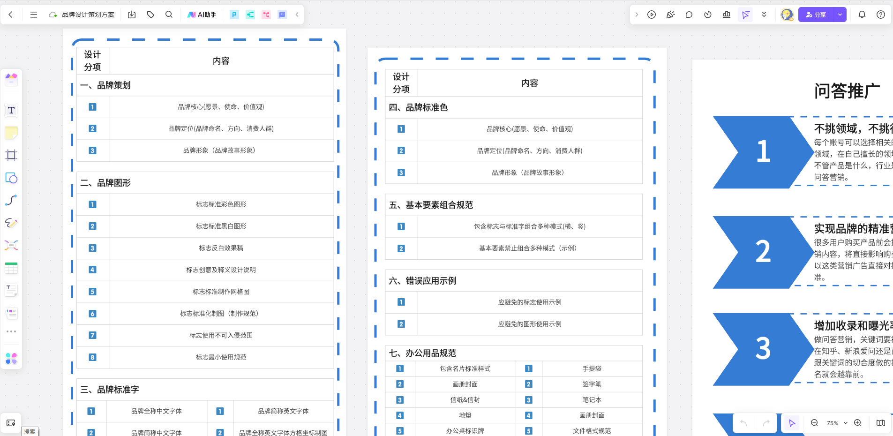Start presentation with the play icon

[x=652, y=15]
